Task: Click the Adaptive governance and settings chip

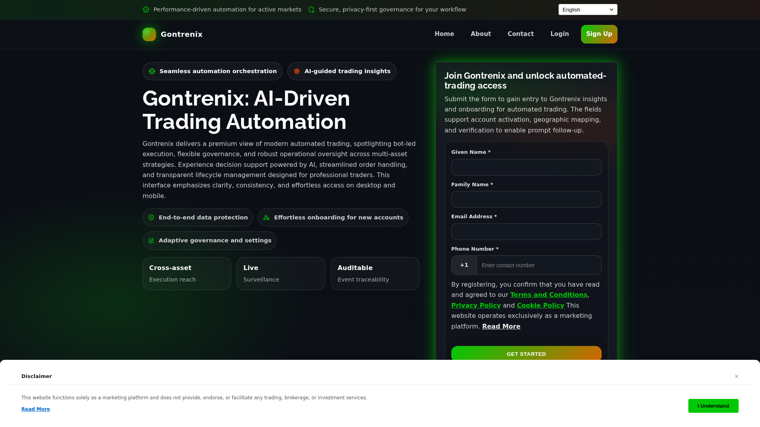Action: point(209,241)
